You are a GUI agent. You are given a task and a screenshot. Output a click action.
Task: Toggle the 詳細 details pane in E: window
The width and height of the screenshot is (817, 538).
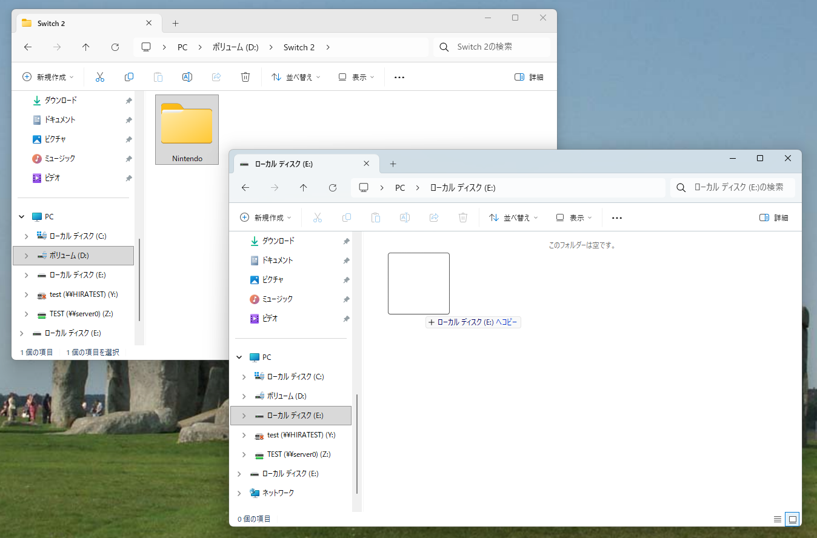pyautogui.click(x=774, y=218)
